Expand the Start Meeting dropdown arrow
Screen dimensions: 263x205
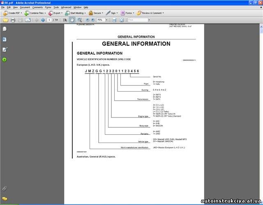85,13
